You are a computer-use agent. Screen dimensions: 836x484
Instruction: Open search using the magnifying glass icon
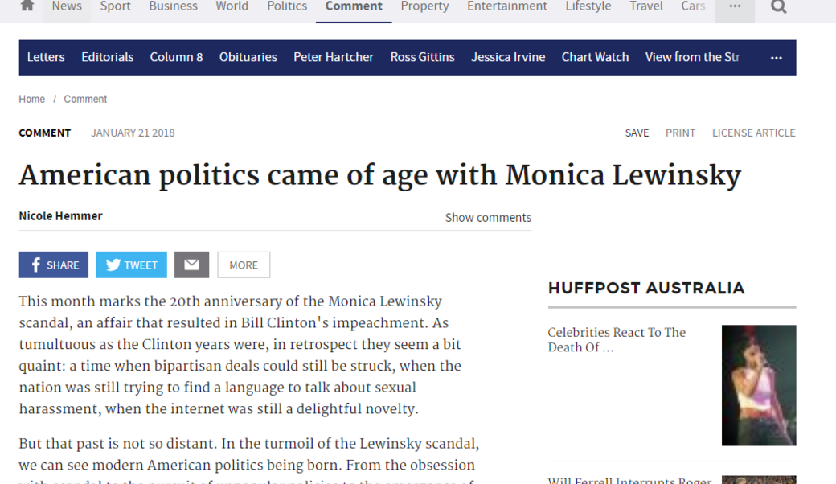[777, 6]
